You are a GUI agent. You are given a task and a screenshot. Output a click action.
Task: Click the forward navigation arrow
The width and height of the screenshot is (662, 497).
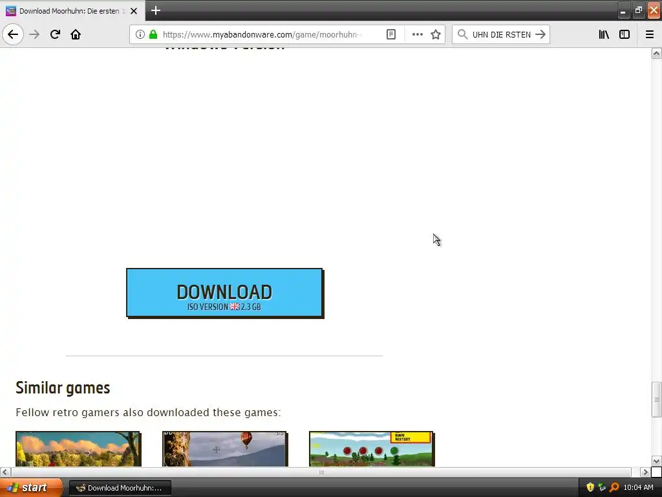coord(34,34)
